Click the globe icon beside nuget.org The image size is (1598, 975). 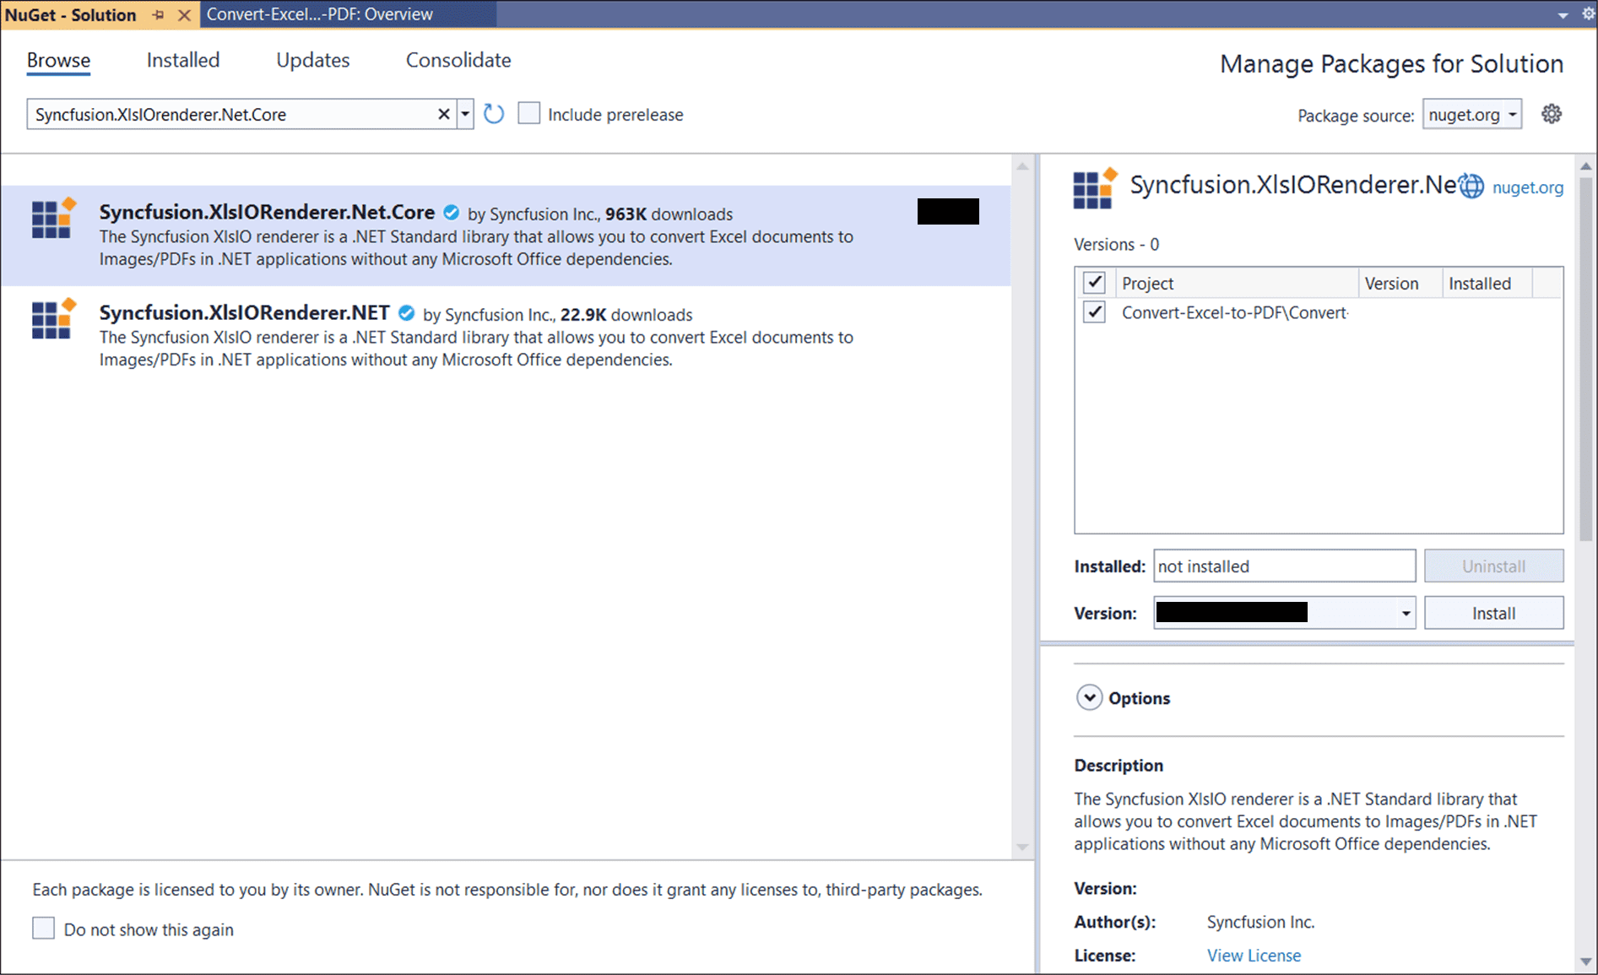coord(1471,187)
